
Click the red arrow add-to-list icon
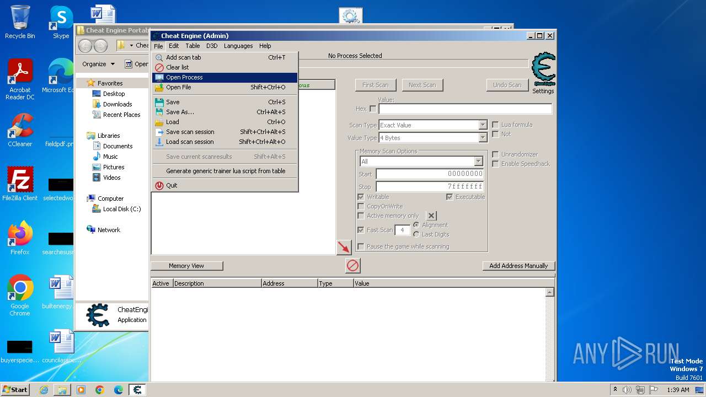pos(344,247)
